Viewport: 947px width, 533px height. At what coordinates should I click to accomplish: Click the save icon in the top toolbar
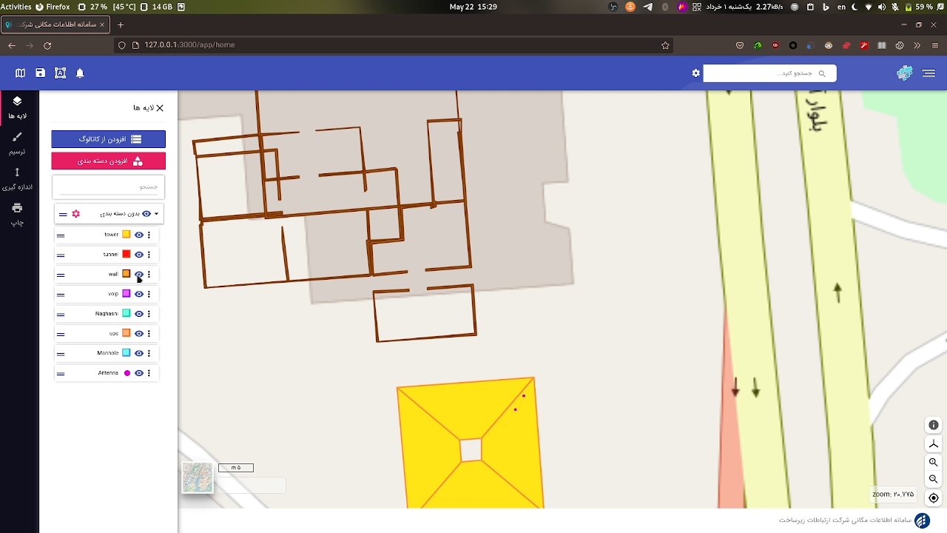(x=40, y=73)
